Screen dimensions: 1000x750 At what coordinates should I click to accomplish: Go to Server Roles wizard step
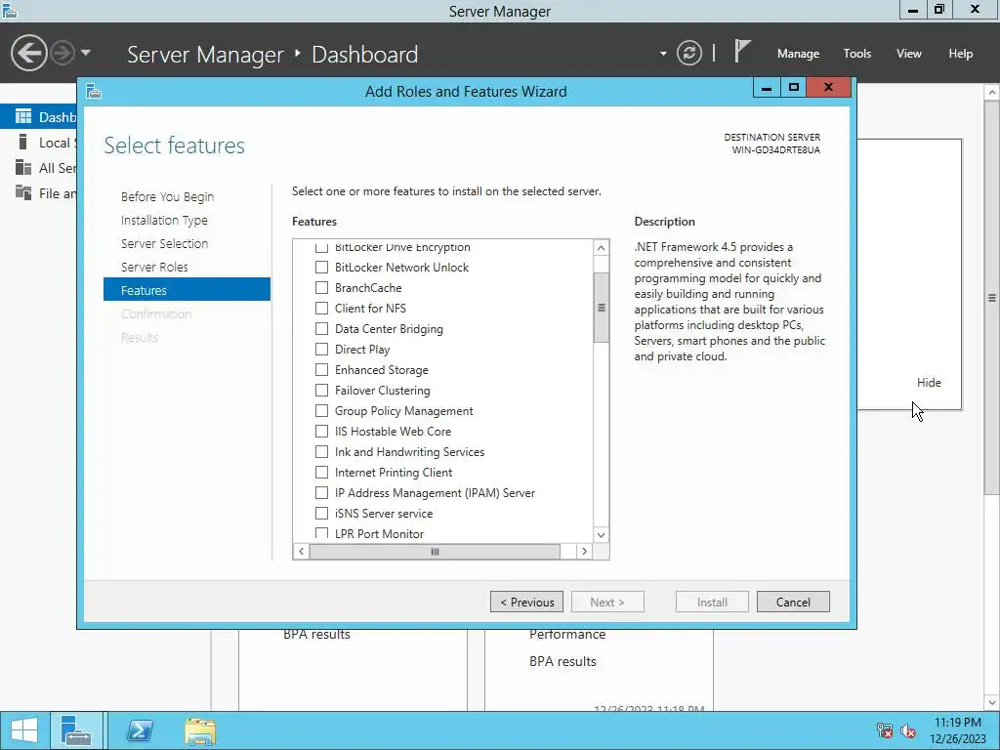pyautogui.click(x=154, y=267)
